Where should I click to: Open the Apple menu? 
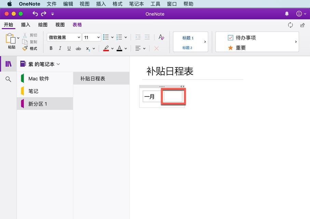click(10, 4)
